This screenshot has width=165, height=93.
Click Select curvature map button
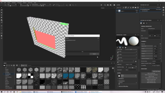(x=151, y=79)
